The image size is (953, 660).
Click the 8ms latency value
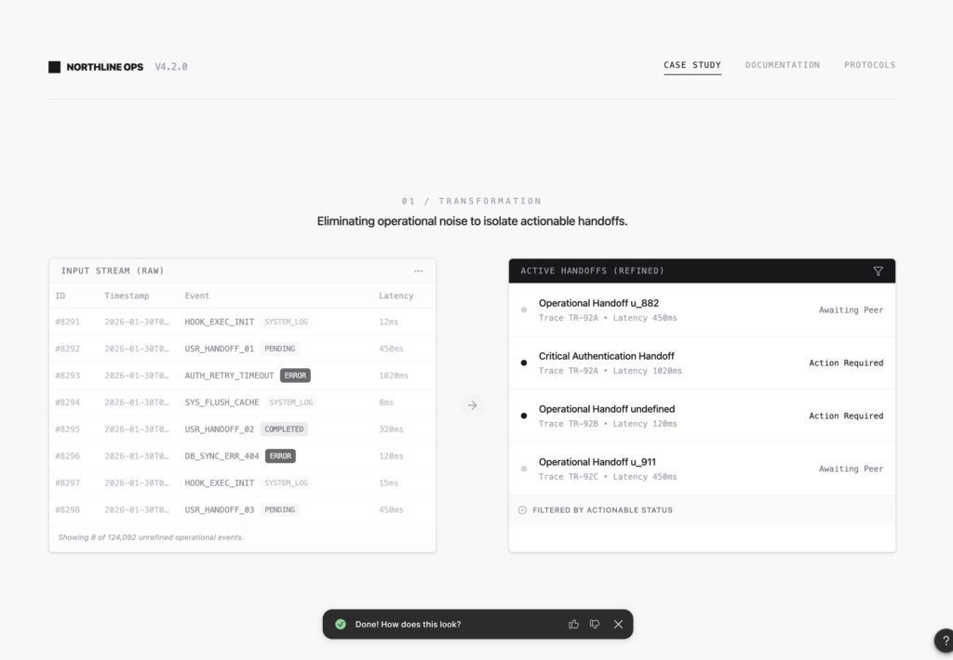(x=386, y=402)
